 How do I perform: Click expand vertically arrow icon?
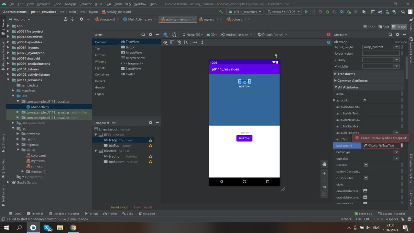pos(202,42)
